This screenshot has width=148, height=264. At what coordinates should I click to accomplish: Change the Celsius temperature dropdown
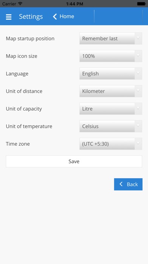(x=111, y=126)
